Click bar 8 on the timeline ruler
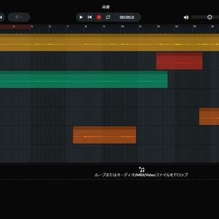This screenshot has height=219, width=219. click(86, 27)
